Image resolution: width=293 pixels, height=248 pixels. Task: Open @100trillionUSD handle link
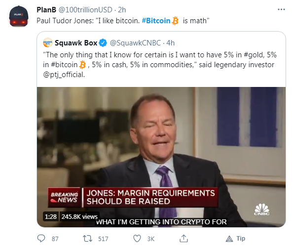tap(85, 10)
